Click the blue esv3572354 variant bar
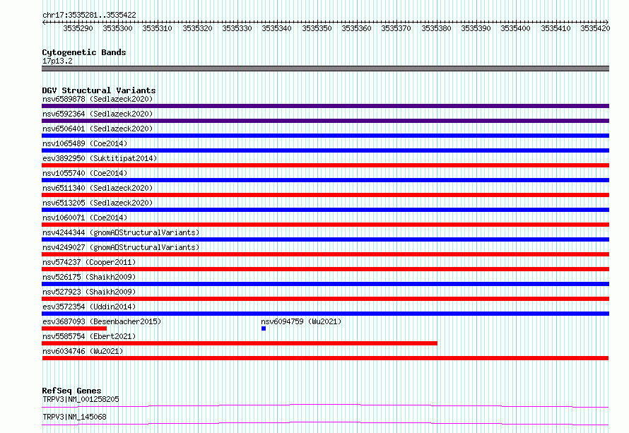629x433 pixels. 325,314
